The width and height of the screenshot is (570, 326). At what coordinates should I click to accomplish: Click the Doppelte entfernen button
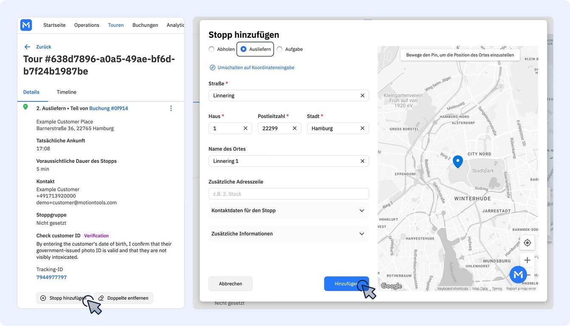124,298
